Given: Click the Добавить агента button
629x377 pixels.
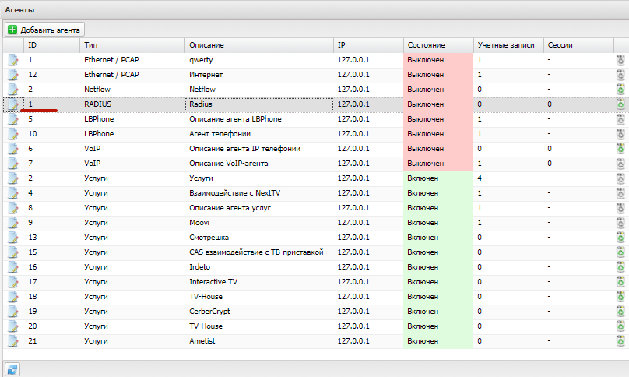Looking at the screenshot, I should point(44,30).
